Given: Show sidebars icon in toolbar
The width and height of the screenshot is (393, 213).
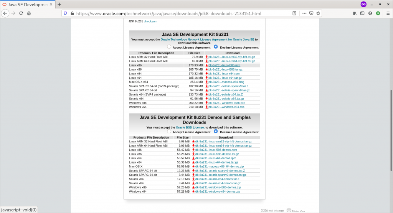Looking at the screenshot, I should (x=362, y=13).
